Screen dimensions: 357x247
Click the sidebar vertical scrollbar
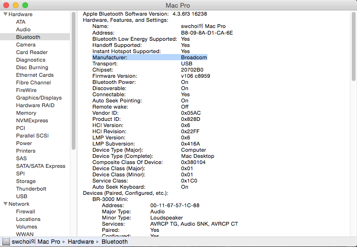tap(73, 81)
